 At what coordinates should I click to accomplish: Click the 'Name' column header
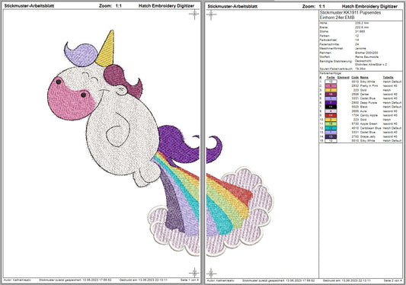[364, 78]
